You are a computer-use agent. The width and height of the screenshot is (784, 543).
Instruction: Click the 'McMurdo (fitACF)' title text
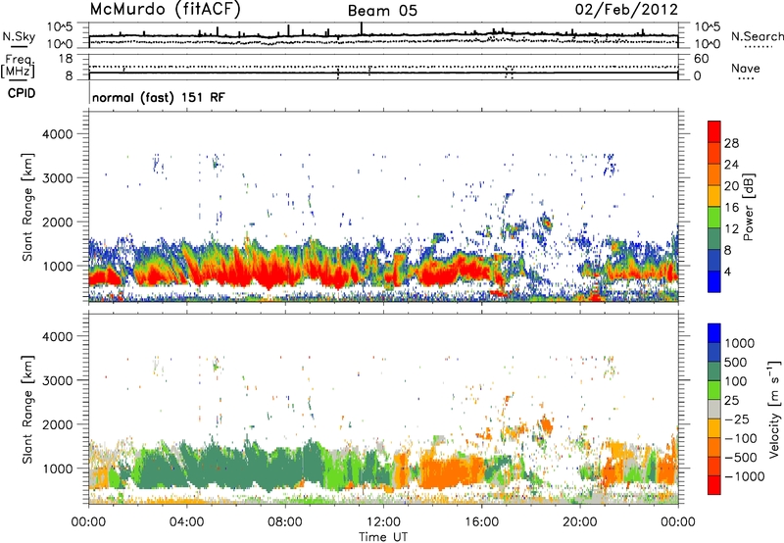click(x=165, y=10)
